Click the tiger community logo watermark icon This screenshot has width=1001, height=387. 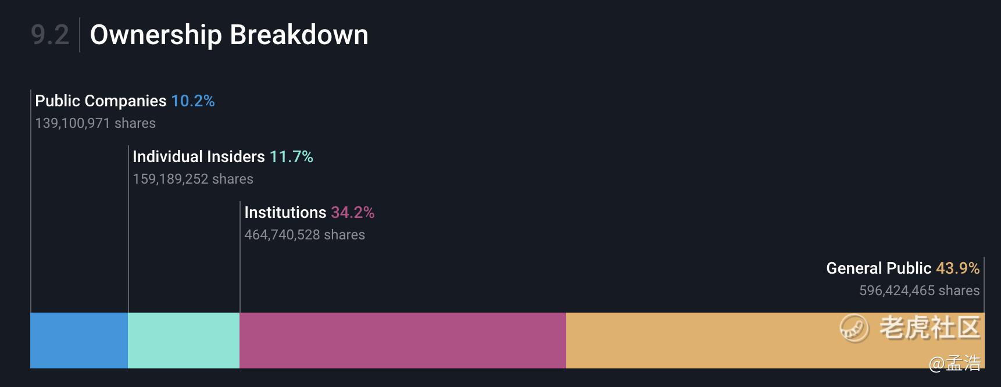point(854,328)
